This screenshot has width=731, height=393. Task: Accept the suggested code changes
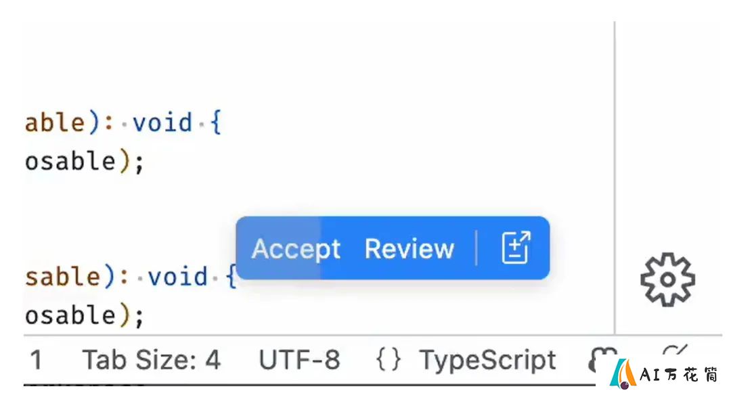coord(296,249)
